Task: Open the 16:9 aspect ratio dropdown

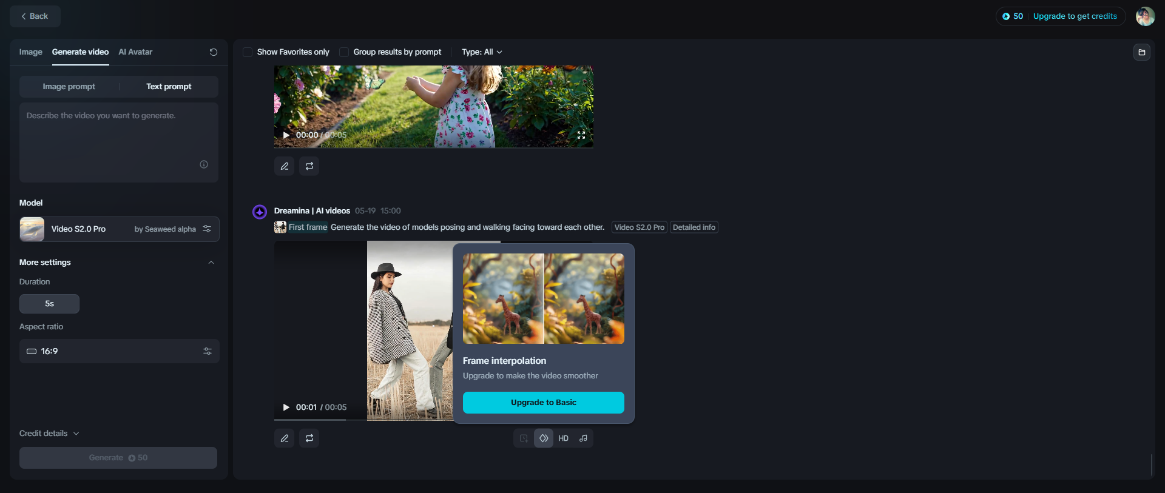Action: click(120, 351)
